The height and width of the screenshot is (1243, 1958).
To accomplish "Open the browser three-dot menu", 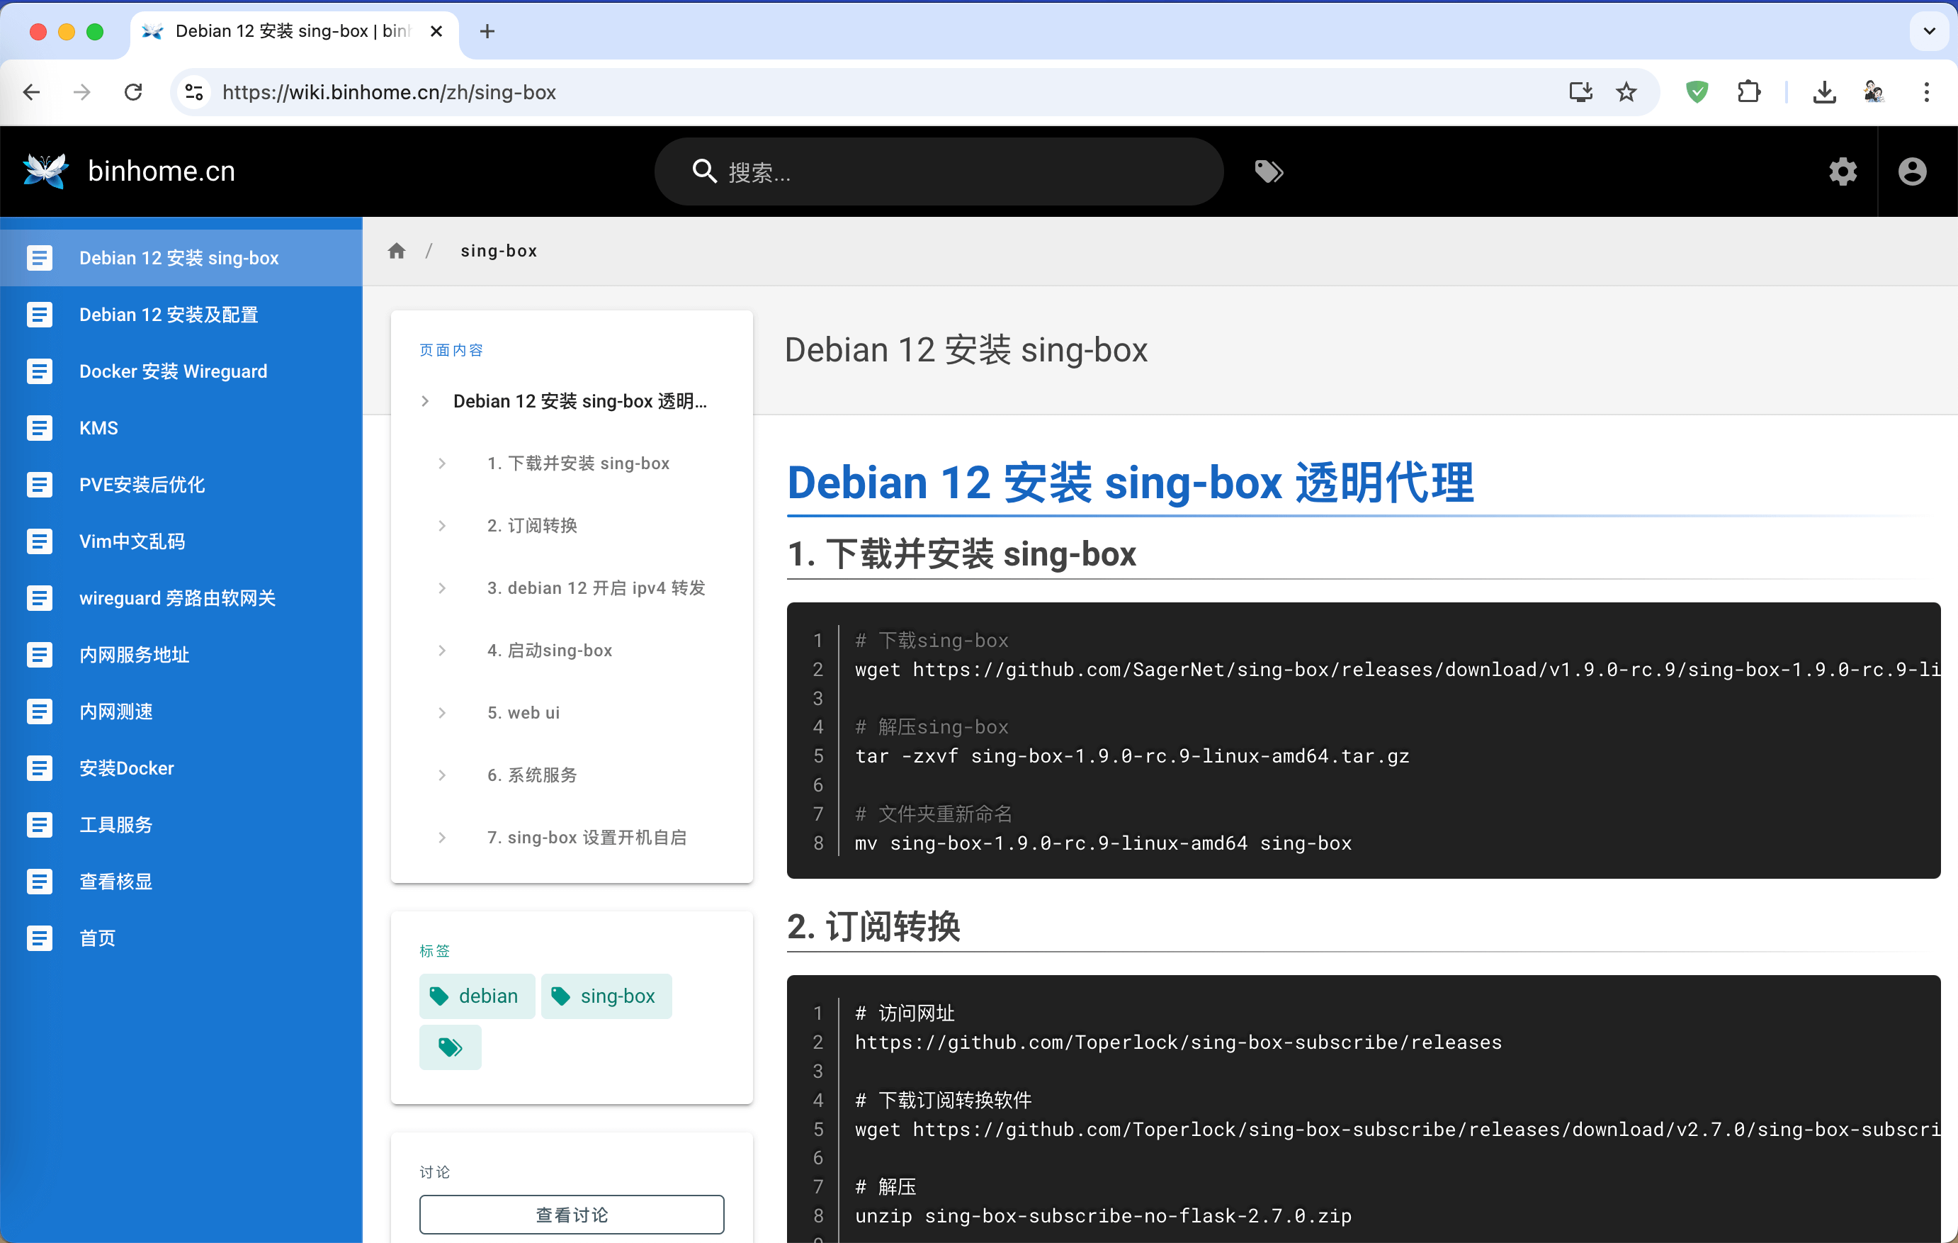I will 1926,92.
